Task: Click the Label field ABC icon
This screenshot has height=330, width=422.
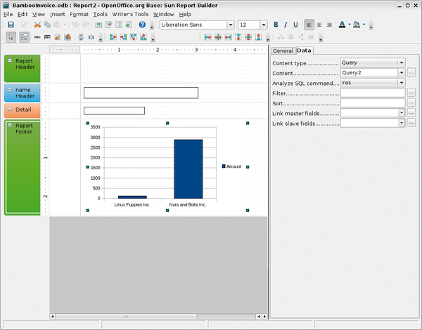Action: [37, 37]
